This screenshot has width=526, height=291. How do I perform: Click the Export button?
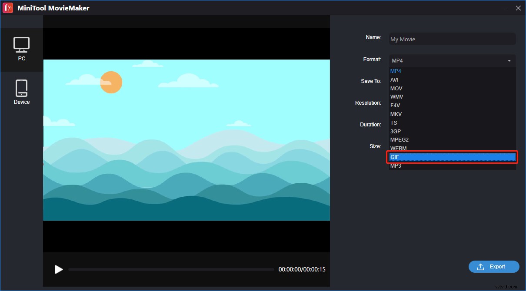click(494, 267)
